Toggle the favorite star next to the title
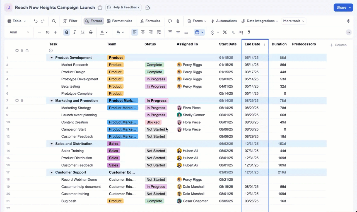 (x=100, y=8)
